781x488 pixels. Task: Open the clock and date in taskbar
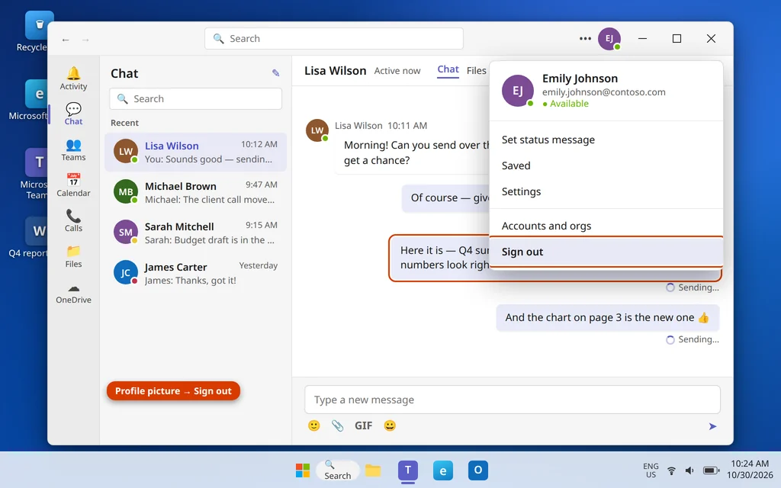click(750, 470)
